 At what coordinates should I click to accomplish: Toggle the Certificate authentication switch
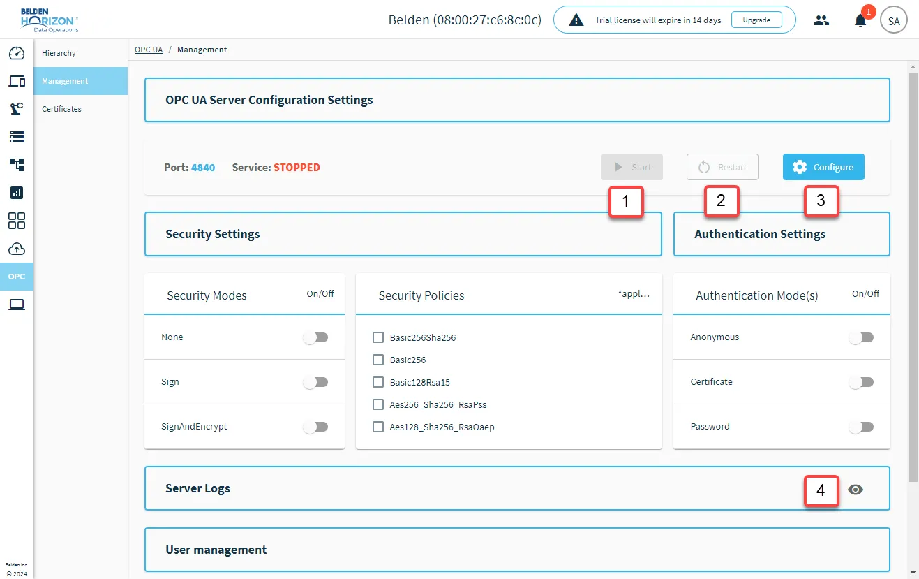click(x=861, y=382)
